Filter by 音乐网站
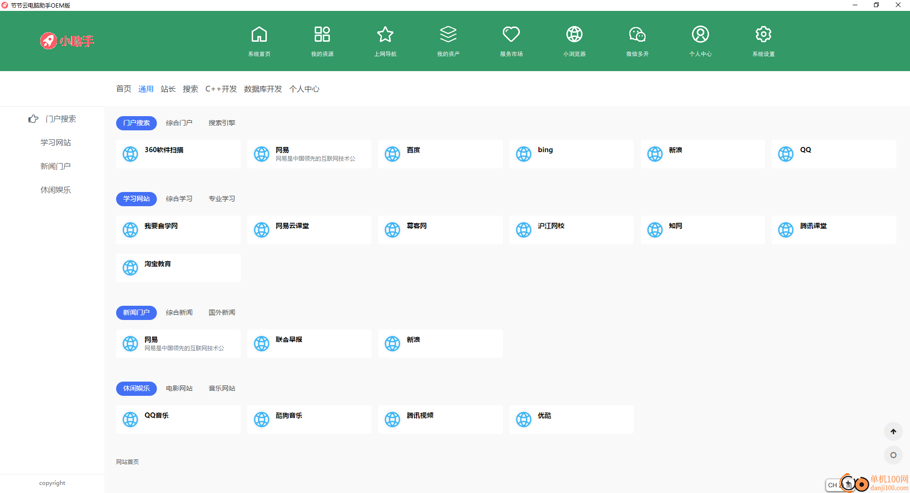This screenshot has width=910, height=493. pyautogui.click(x=222, y=388)
